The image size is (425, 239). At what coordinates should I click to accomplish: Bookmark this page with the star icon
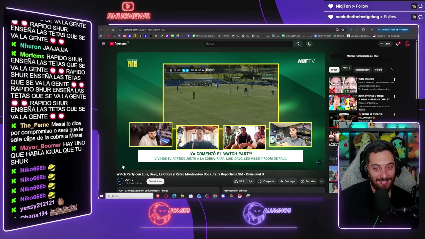click(x=343, y=30)
